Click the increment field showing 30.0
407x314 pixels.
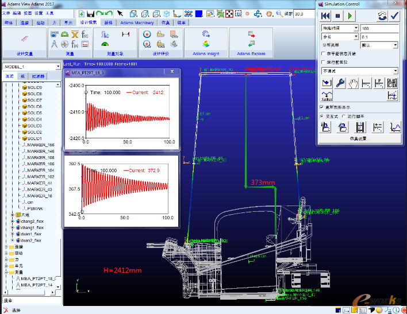click(304, 14)
